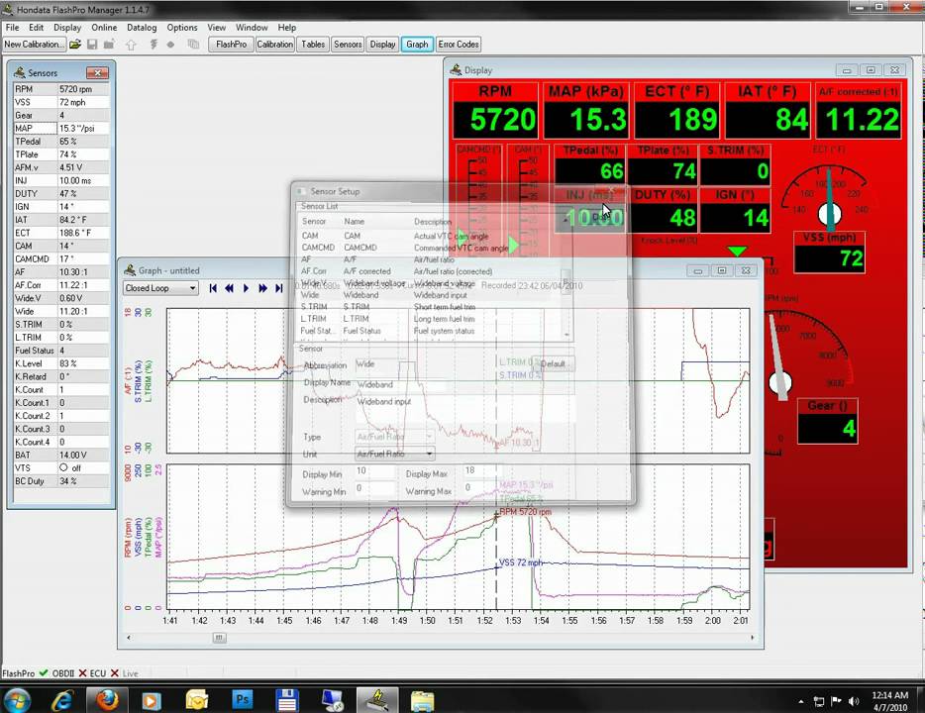This screenshot has width=925, height=713.
Task: Click the graph scrollbar right arrow
Action: click(x=752, y=638)
